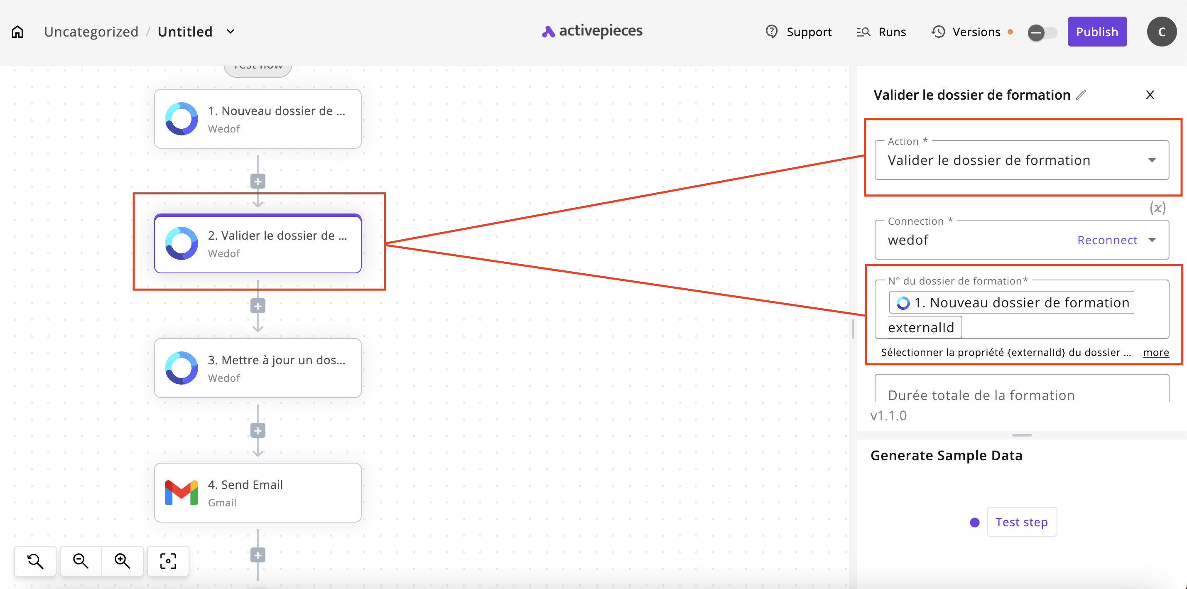Viewport: 1187px width, 589px height.
Task: Click the zoom out magnifier icon
Action: click(x=81, y=560)
